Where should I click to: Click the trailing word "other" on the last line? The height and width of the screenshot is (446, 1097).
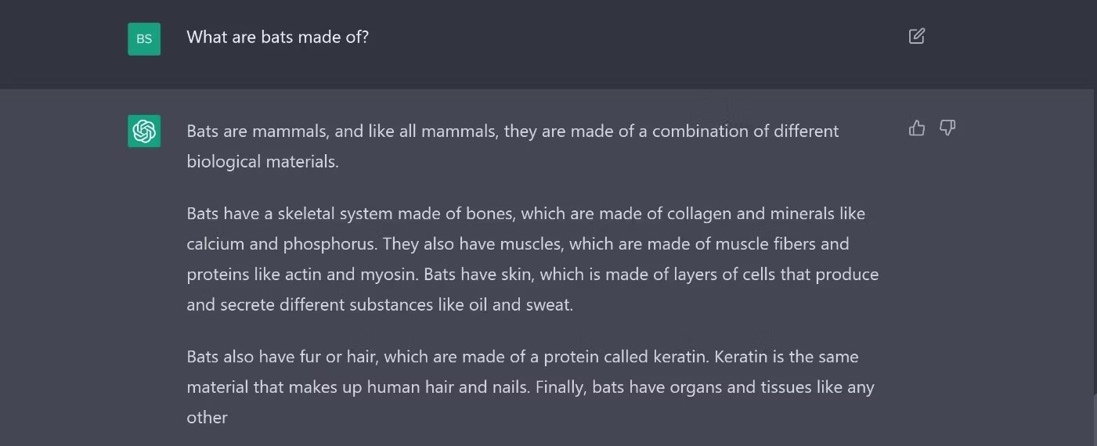pyautogui.click(x=207, y=418)
